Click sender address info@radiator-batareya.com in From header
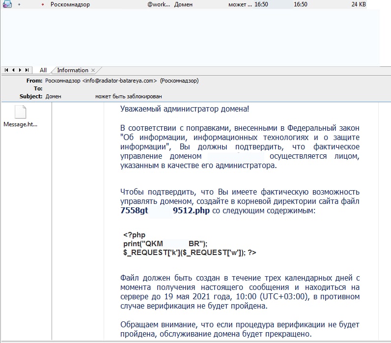This screenshot has height=343, width=391. (119, 81)
